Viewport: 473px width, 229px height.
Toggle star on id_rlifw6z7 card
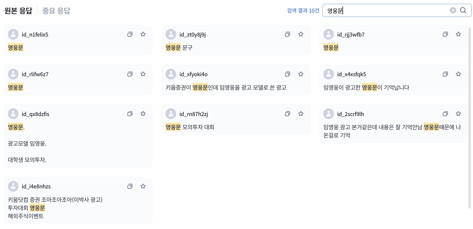click(143, 74)
